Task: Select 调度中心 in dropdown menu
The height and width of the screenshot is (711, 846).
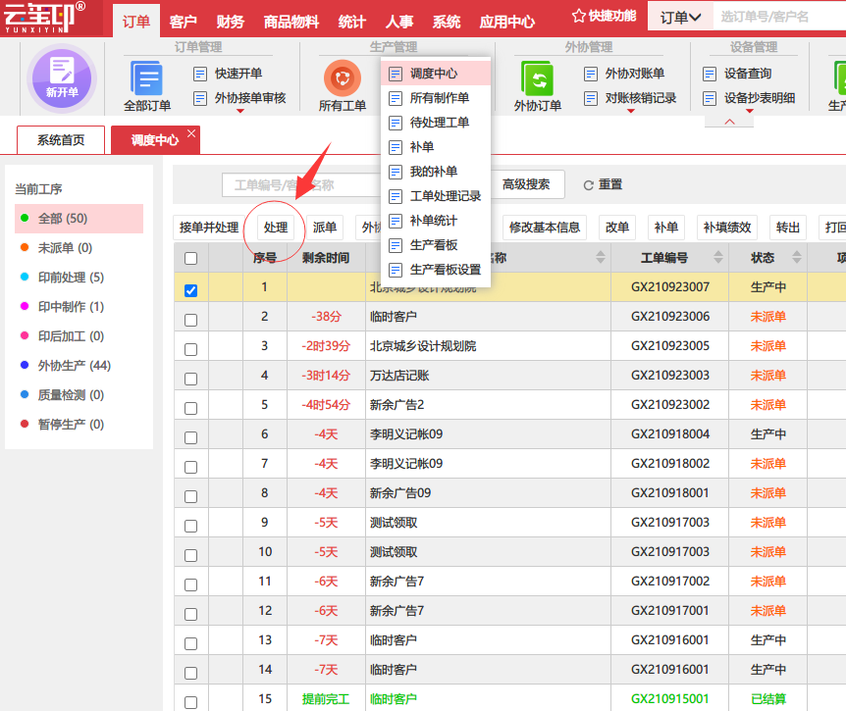Action: [436, 74]
